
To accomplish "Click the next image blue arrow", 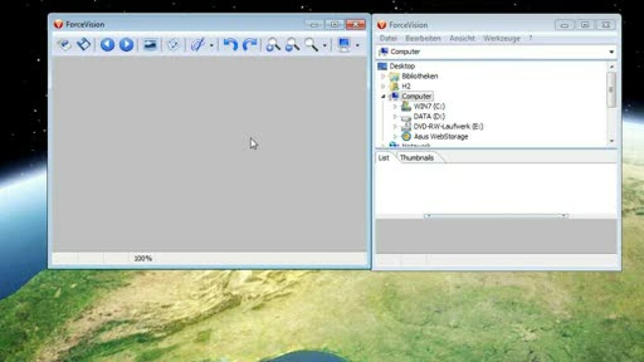I will (x=127, y=45).
